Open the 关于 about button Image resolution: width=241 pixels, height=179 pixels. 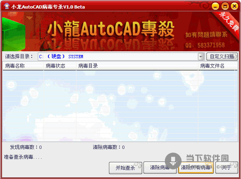[x=226, y=168]
